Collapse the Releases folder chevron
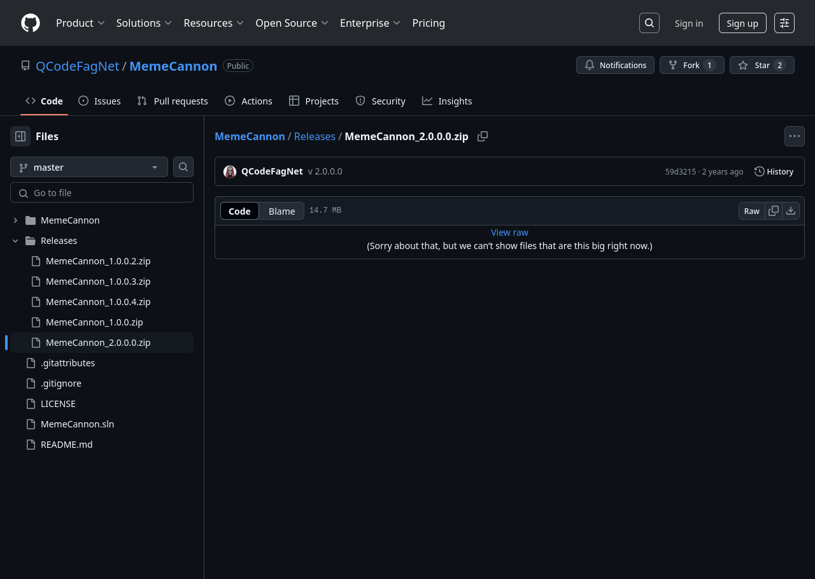Image resolution: width=815 pixels, height=579 pixels. (x=15, y=241)
